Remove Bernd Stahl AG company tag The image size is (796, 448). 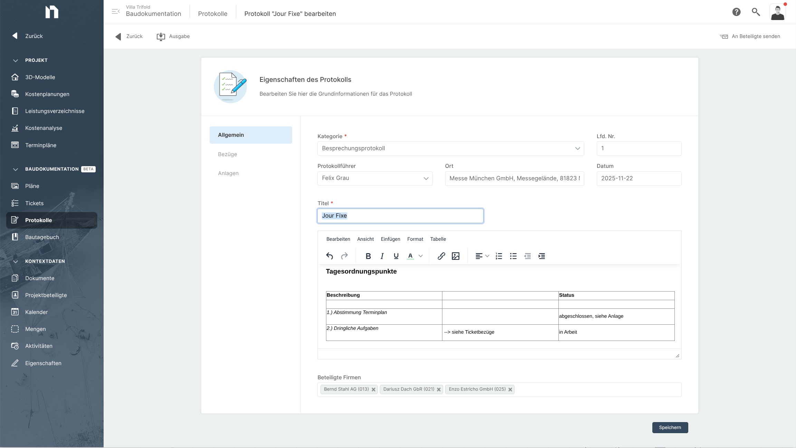tap(373, 389)
